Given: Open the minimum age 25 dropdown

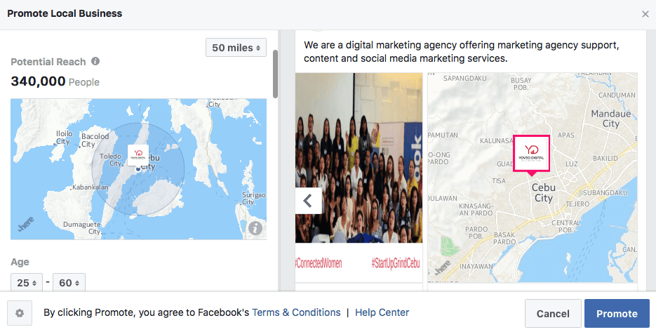Looking at the screenshot, I should [27, 283].
